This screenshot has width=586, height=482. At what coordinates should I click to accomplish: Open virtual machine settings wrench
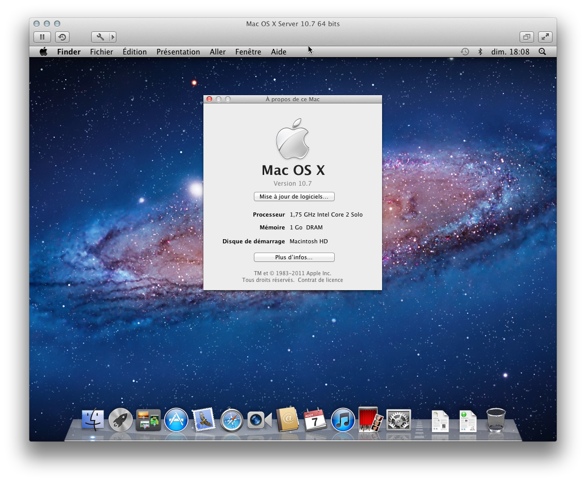[x=100, y=37]
